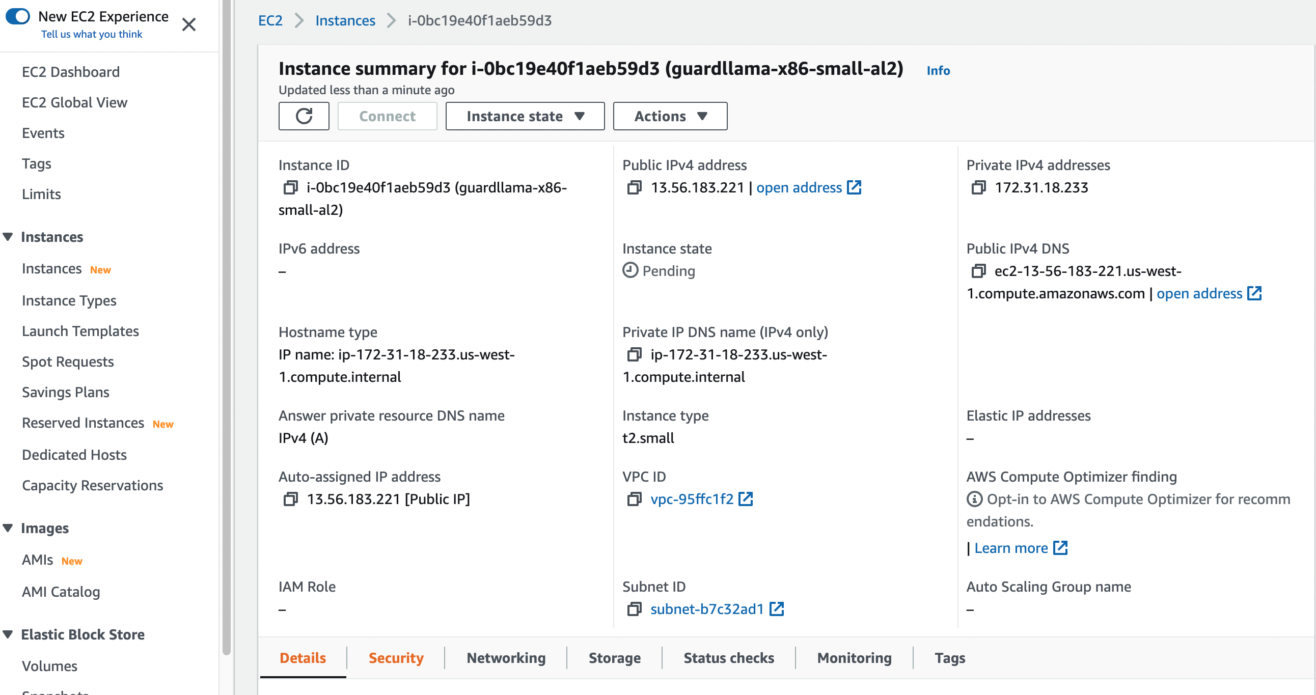Open address link for Public IPv4 DNS

tap(1199, 293)
